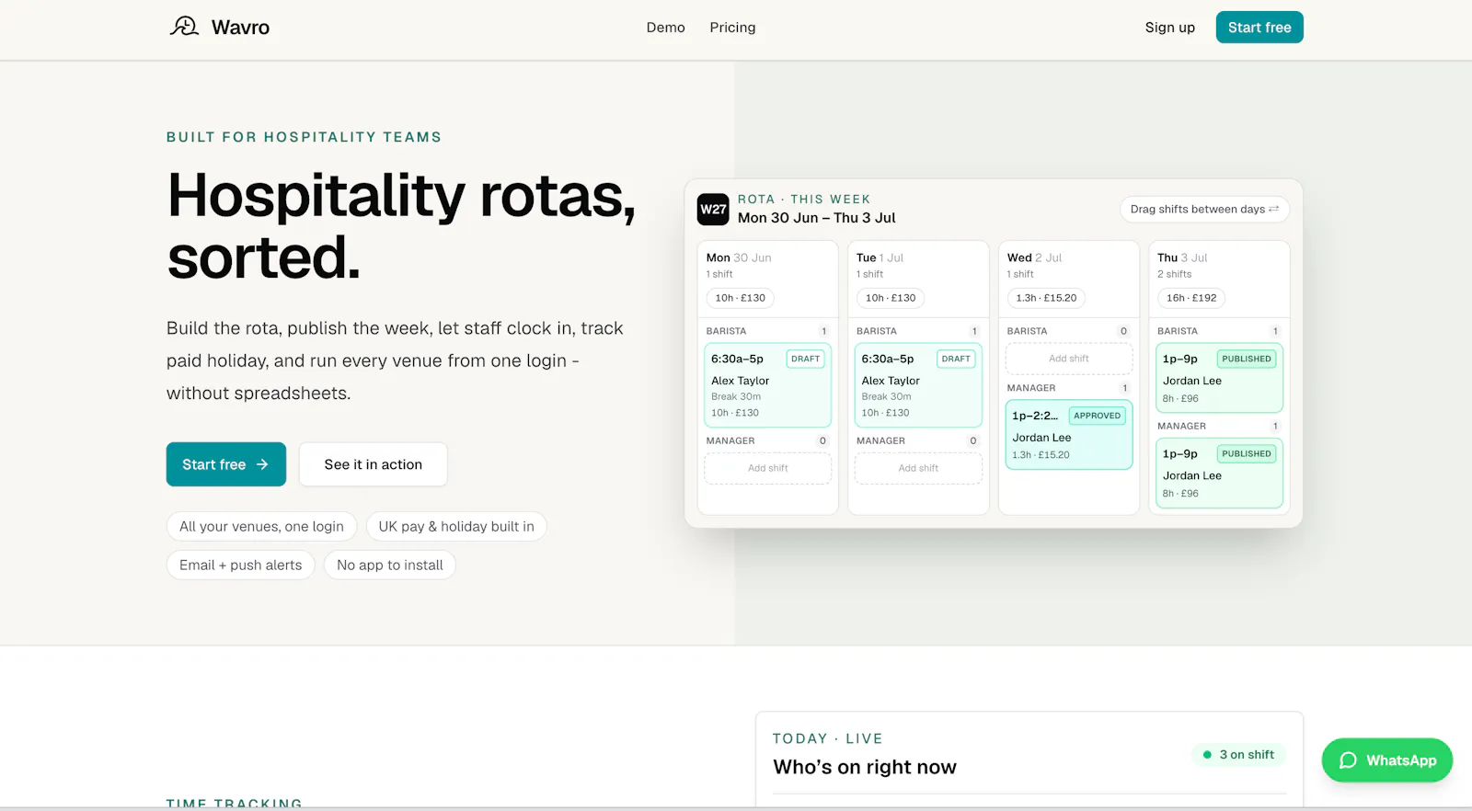Screen dimensions: 1472x811
Task: Click the Mon 30 Jun – Thu 3 Jul title
Action: [816, 218]
